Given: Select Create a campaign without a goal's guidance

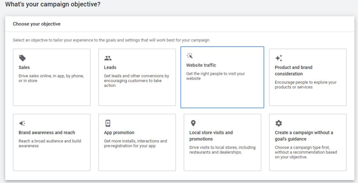Looking at the screenshot, I should click(304, 136).
